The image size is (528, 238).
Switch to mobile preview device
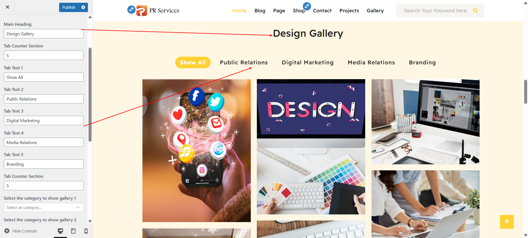tap(86, 231)
